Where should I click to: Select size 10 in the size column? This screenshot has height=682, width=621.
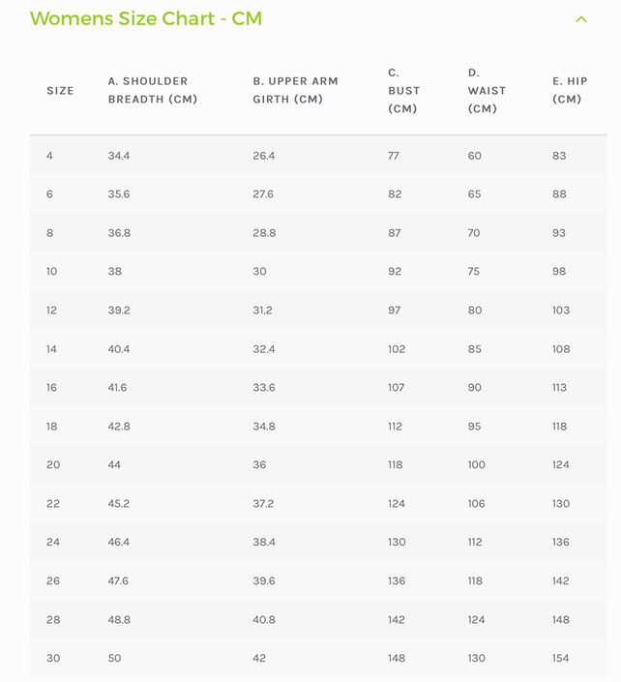[x=52, y=272]
